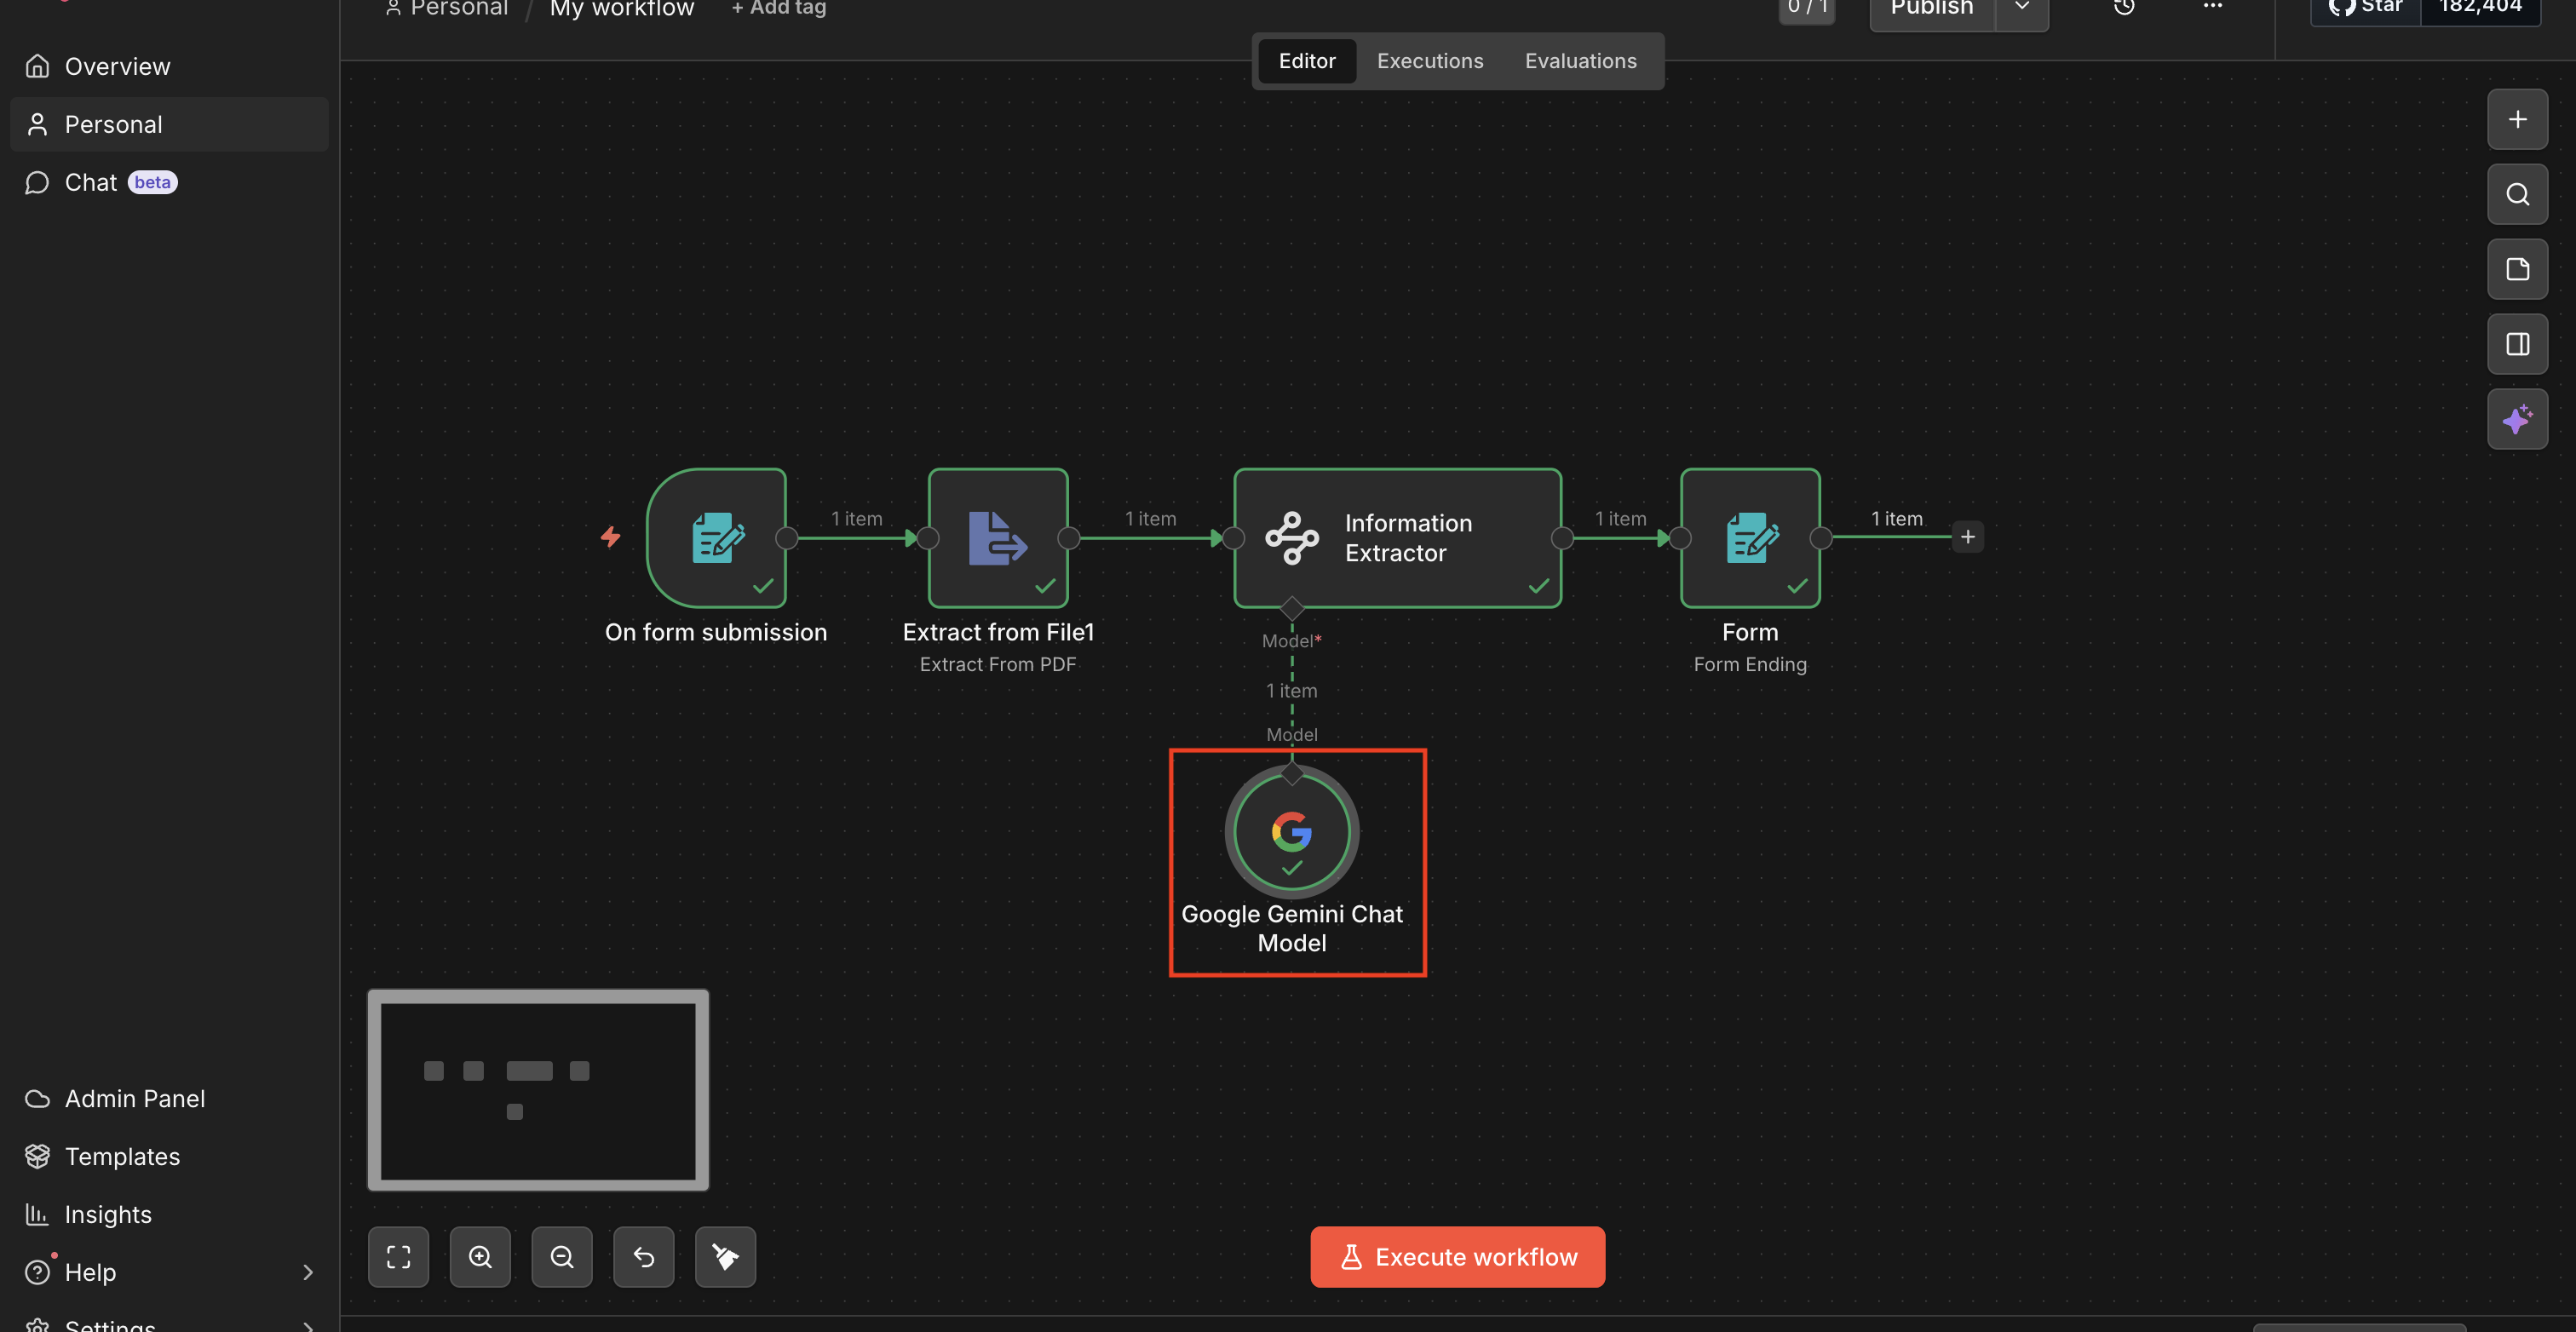Add a node with the plus icon
The height and width of the screenshot is (1332, 2576).
[x=2517, y=120]
